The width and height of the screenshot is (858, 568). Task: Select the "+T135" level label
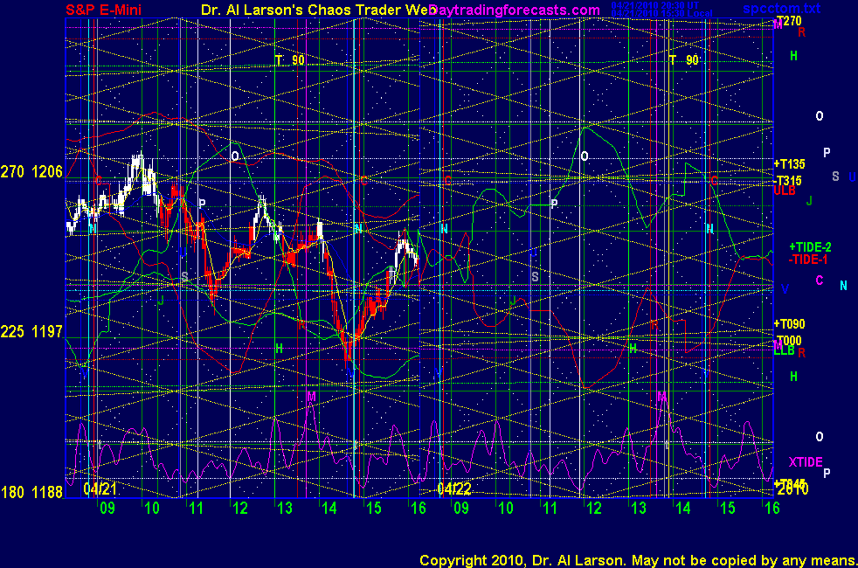pyautogui.click(x=789, y=163)
